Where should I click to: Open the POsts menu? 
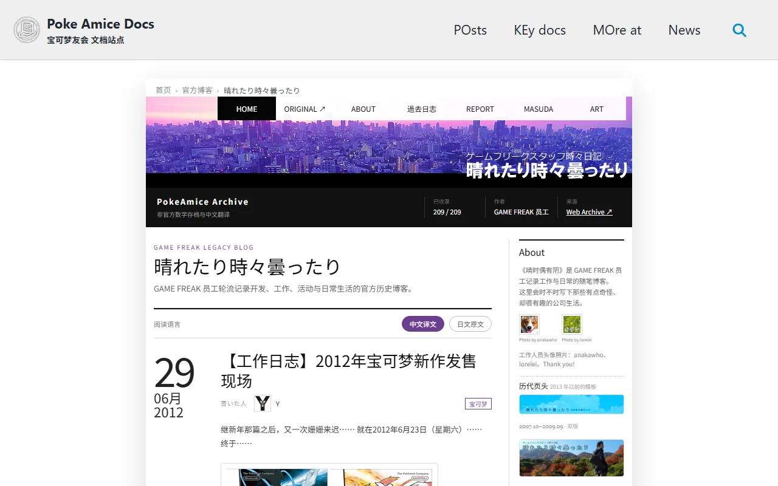coord(470,30)
